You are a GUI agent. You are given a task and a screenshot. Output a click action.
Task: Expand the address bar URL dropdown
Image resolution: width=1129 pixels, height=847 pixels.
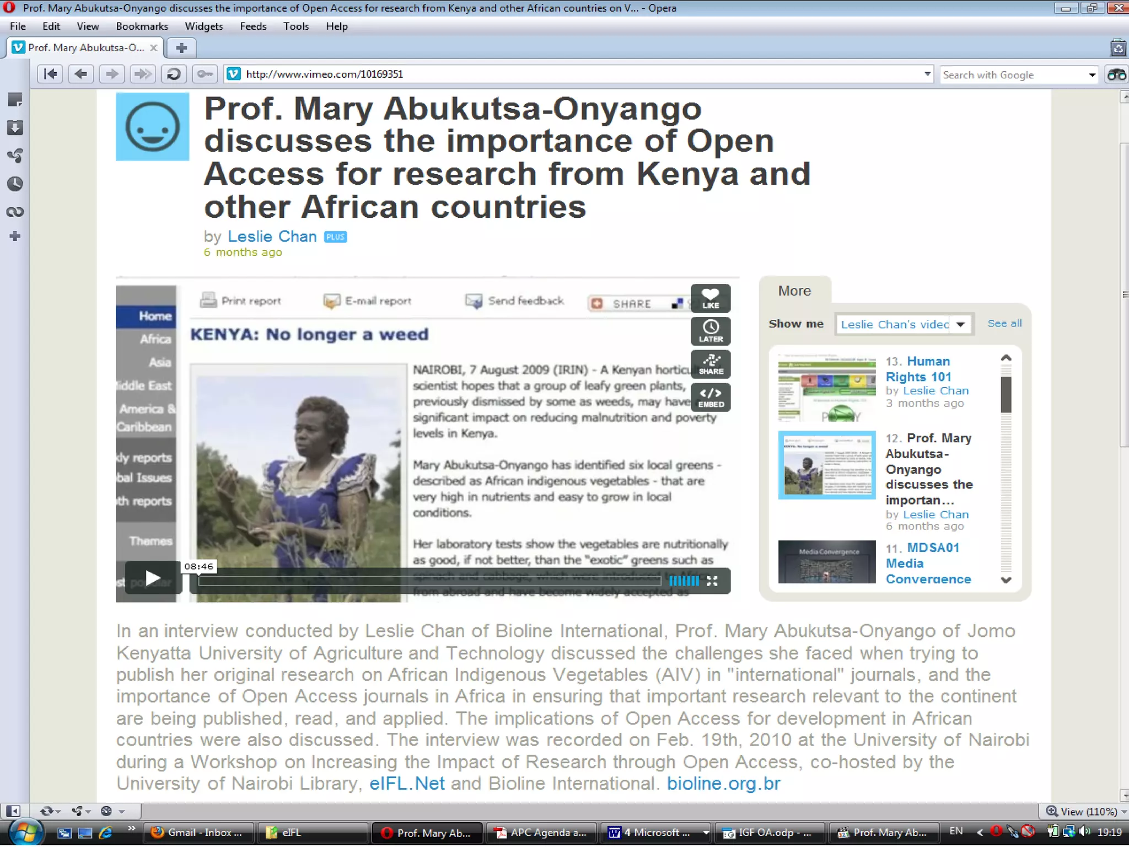tap(927, 74)
